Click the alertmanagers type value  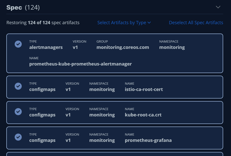(x=46, y=47)
